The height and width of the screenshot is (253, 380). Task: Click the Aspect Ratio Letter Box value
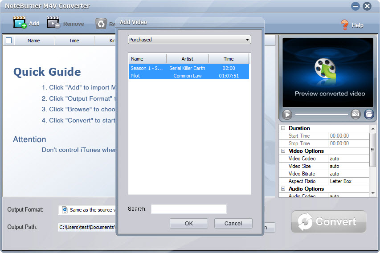(348, 181)
